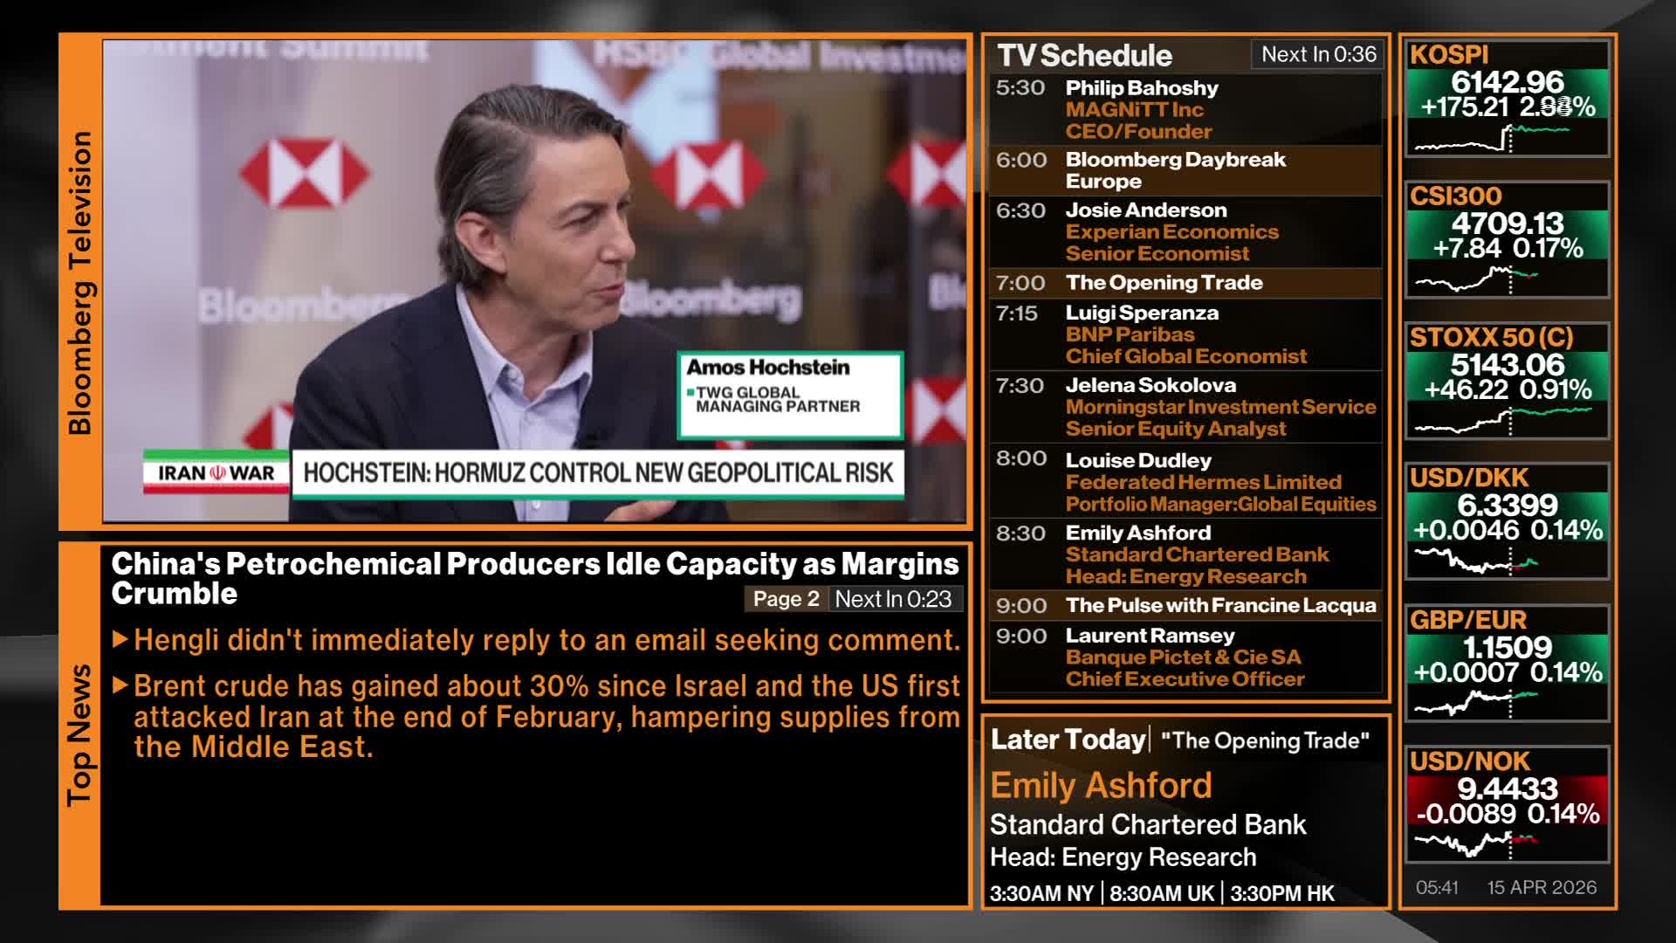1676x943 pixels.
Task: Click the Emily Ashford Later Today name
Action: coord(1101,786)
